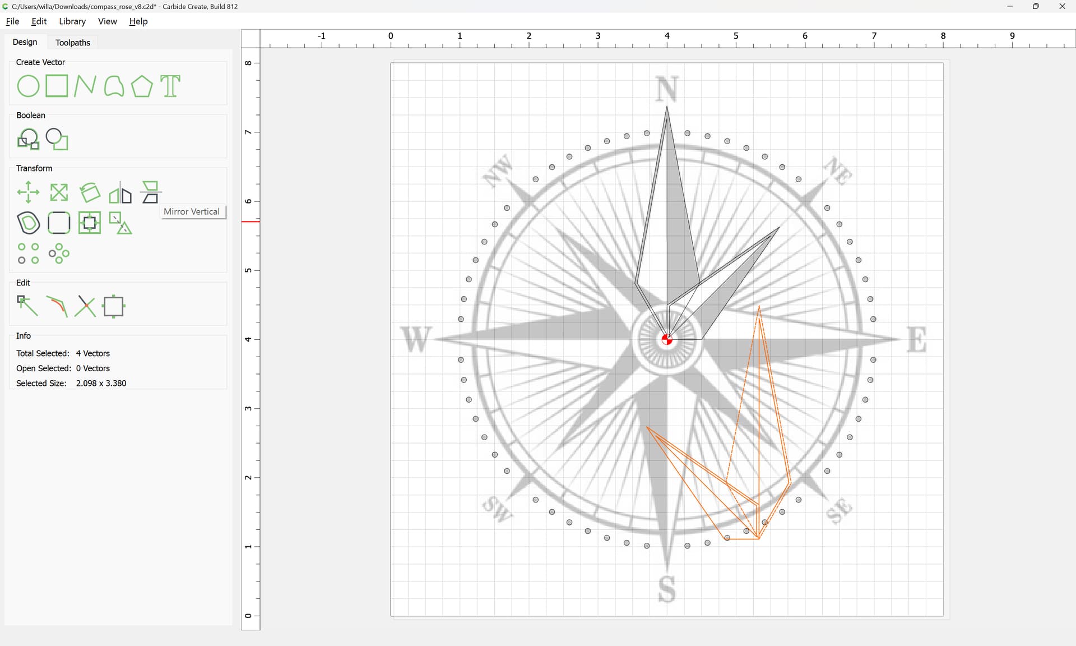This screenshot has width=1076, height=646.
Task: Activate Node Edit mode
Action: coord(28,307)
